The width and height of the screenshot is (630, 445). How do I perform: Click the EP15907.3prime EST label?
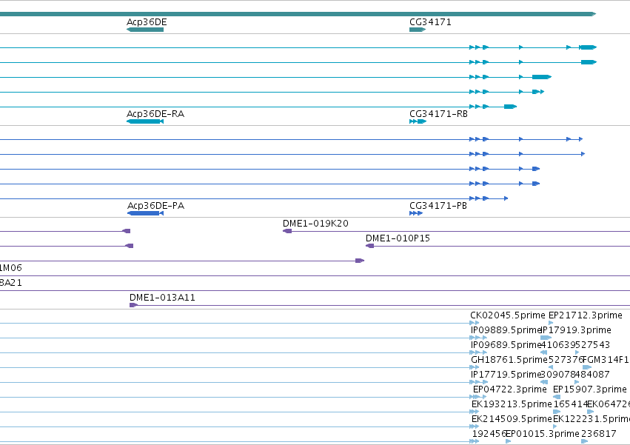coord(590,389)
